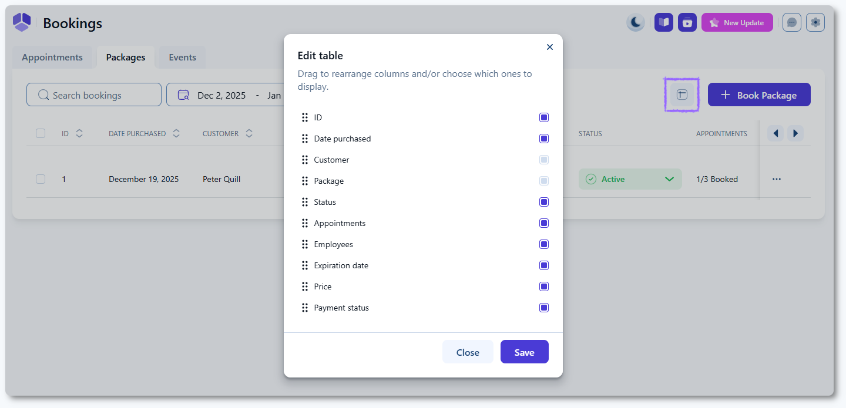Toggle dark mode moon icon
This screenshot has width=846, height=408.
635,22
